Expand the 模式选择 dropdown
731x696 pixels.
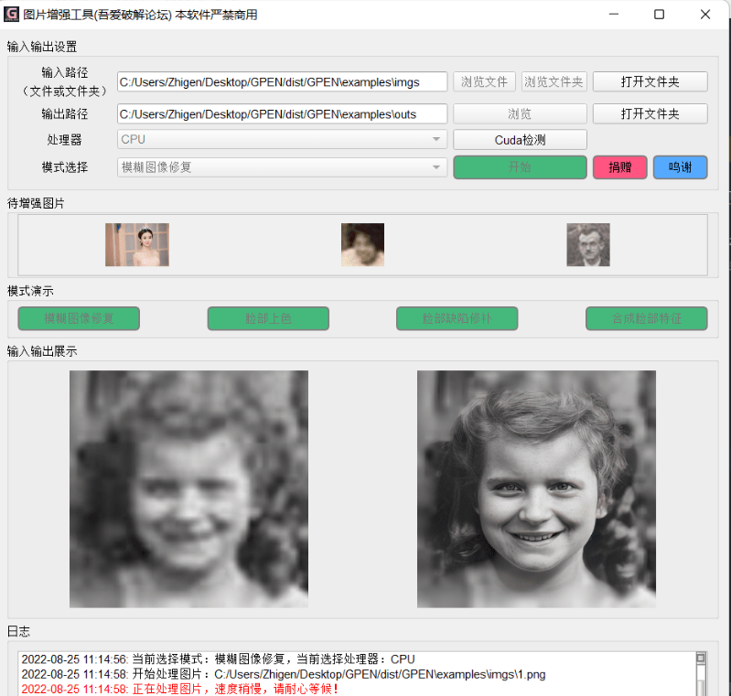[282, 167]
